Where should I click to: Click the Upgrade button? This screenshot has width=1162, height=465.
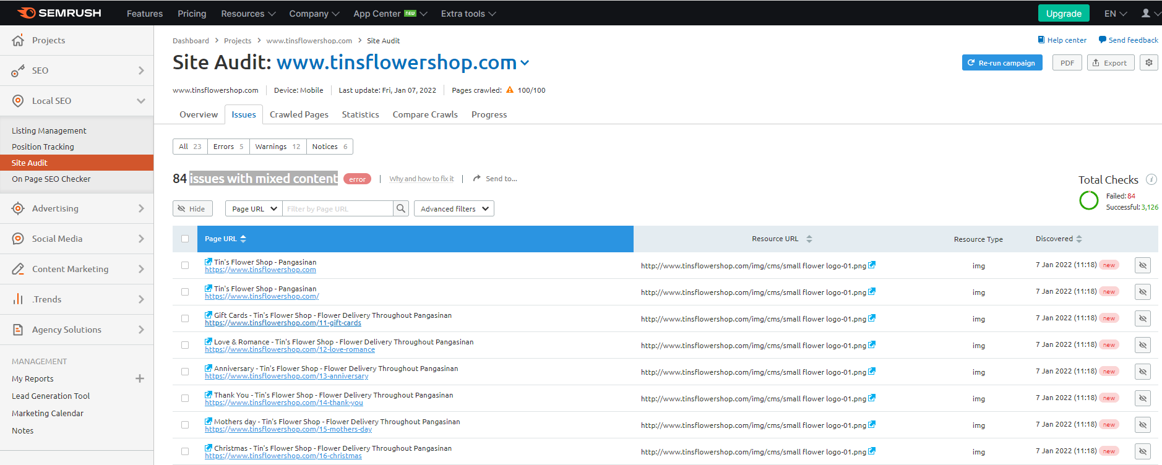click(1064, 14)
